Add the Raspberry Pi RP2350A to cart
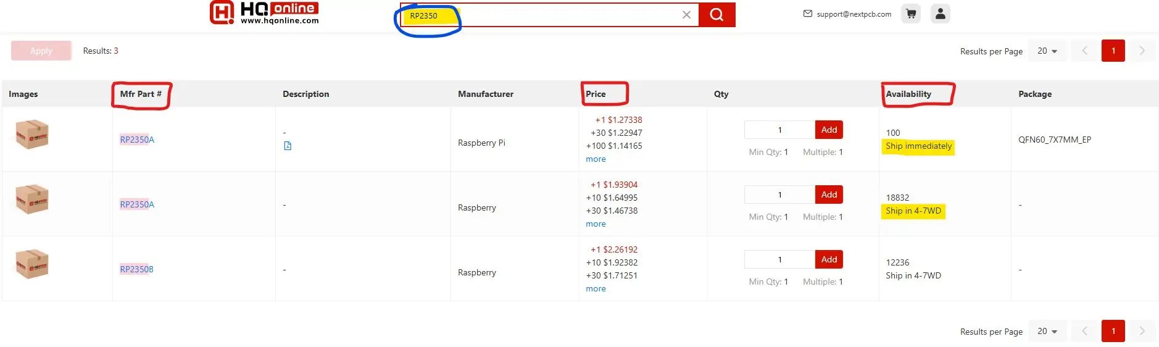The width and height of the screenshot is (1159, 347). tap(829, 130)
